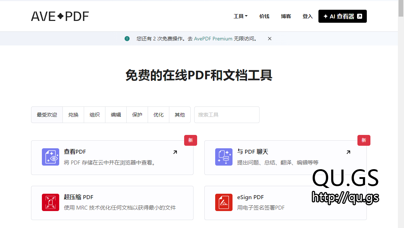Click the external arrow on 查看PDF card

[x=175, y=152]
